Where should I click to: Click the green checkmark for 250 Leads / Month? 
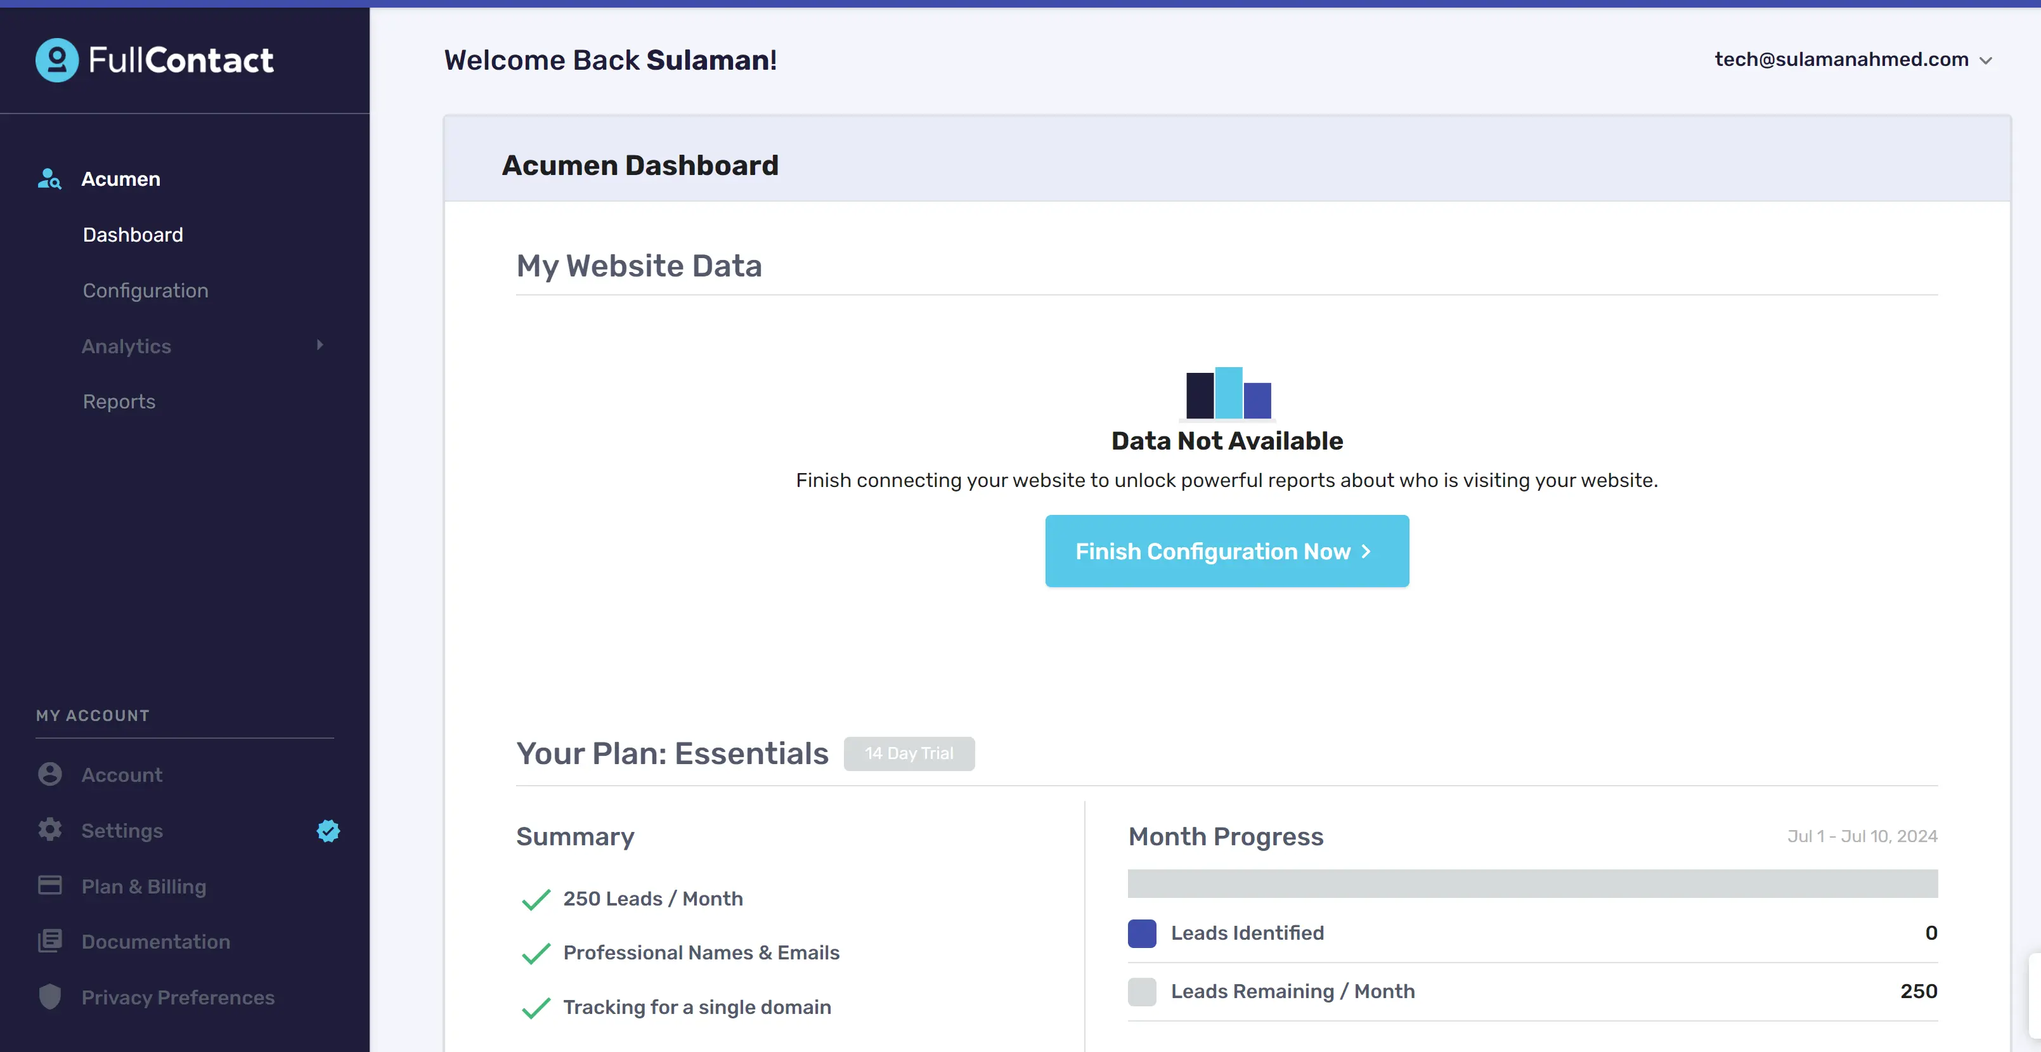click(536, 899)
